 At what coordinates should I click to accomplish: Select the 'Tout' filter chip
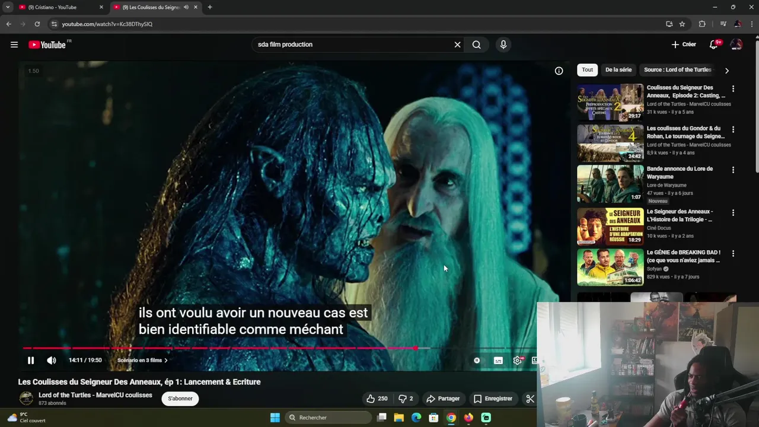(587, 69)
